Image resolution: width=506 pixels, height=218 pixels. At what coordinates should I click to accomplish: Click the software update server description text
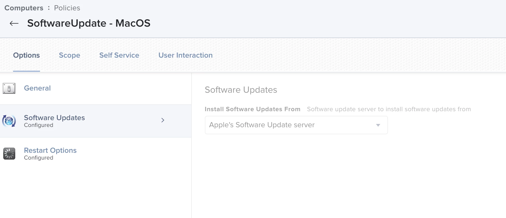point(389,109)
